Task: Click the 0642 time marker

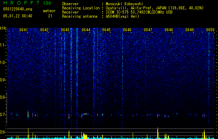Action: click(x=44, y=30)
